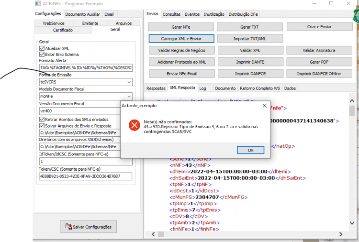The height and width of the screenshot is (242, 359).
Task: Click OK in the rejection dialog
Action: [250, 150]
